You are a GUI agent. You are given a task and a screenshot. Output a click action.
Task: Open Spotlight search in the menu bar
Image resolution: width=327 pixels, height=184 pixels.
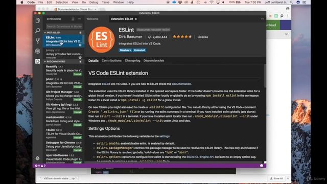coord(292,2)
